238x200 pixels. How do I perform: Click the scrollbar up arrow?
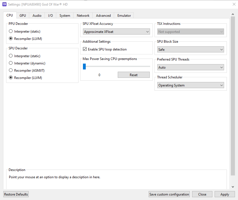pos(233,14)
